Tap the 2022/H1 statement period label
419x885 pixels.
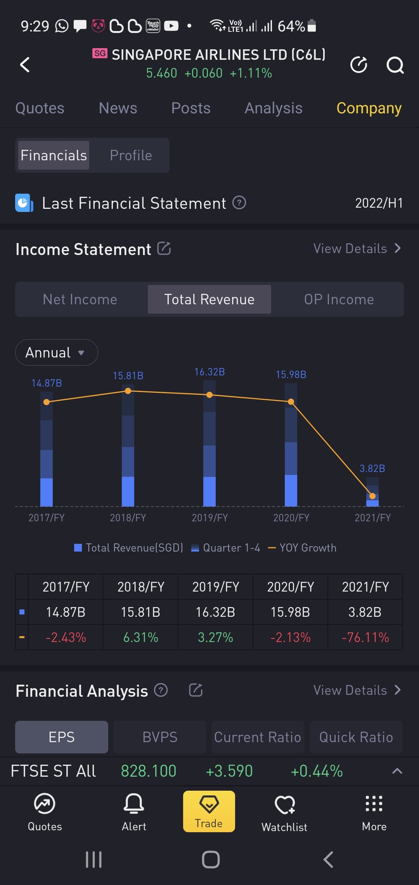point(379,203)
